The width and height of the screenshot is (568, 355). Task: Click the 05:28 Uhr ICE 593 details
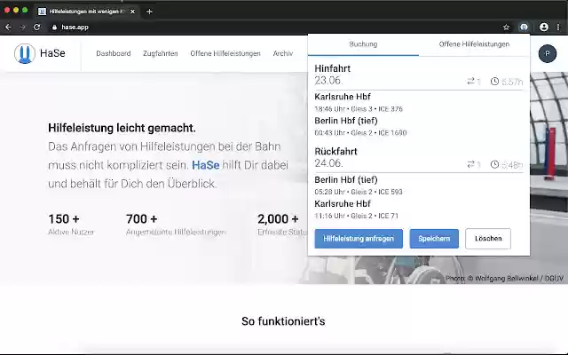pyautogui.click(x=359, y=192)
